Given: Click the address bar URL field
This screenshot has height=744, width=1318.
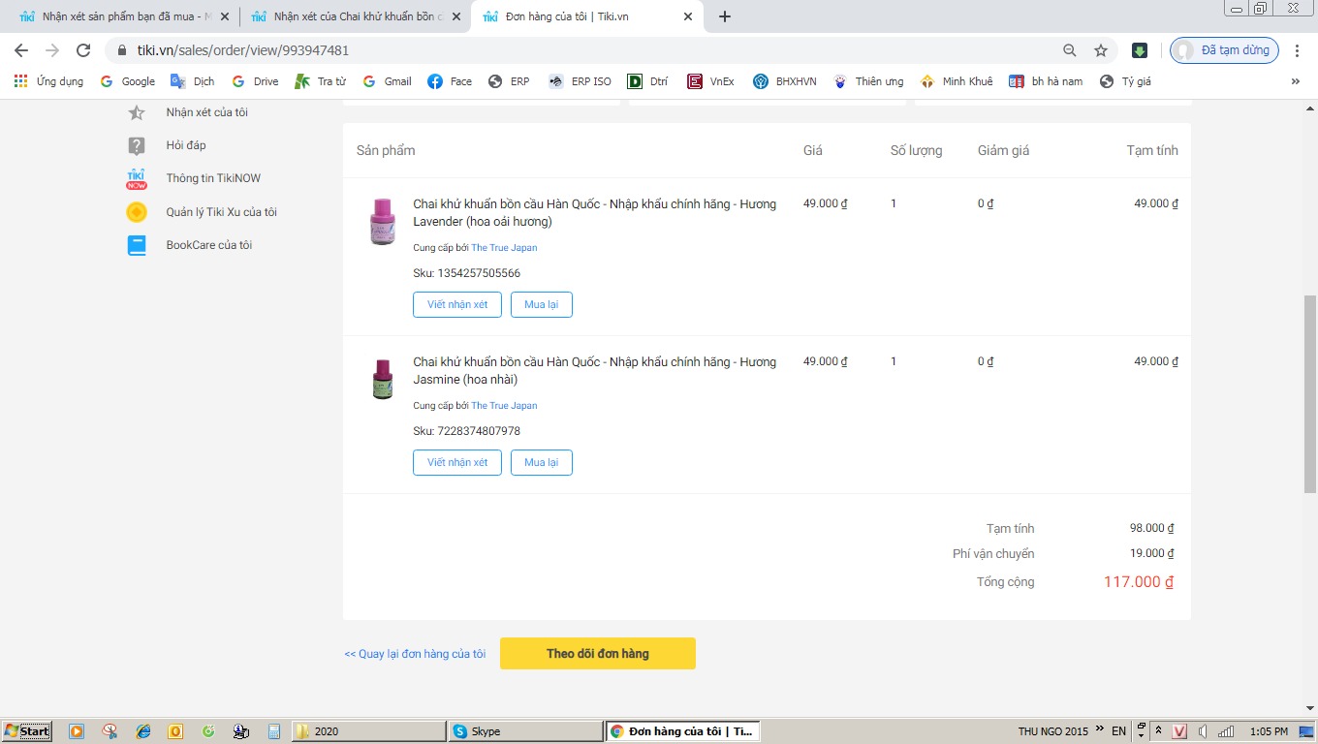Looking at the screenshot, I should (x=581, y=50).
